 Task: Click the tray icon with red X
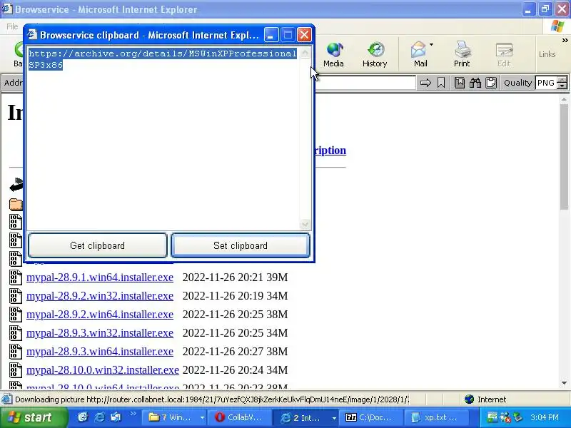click(505, 417)
